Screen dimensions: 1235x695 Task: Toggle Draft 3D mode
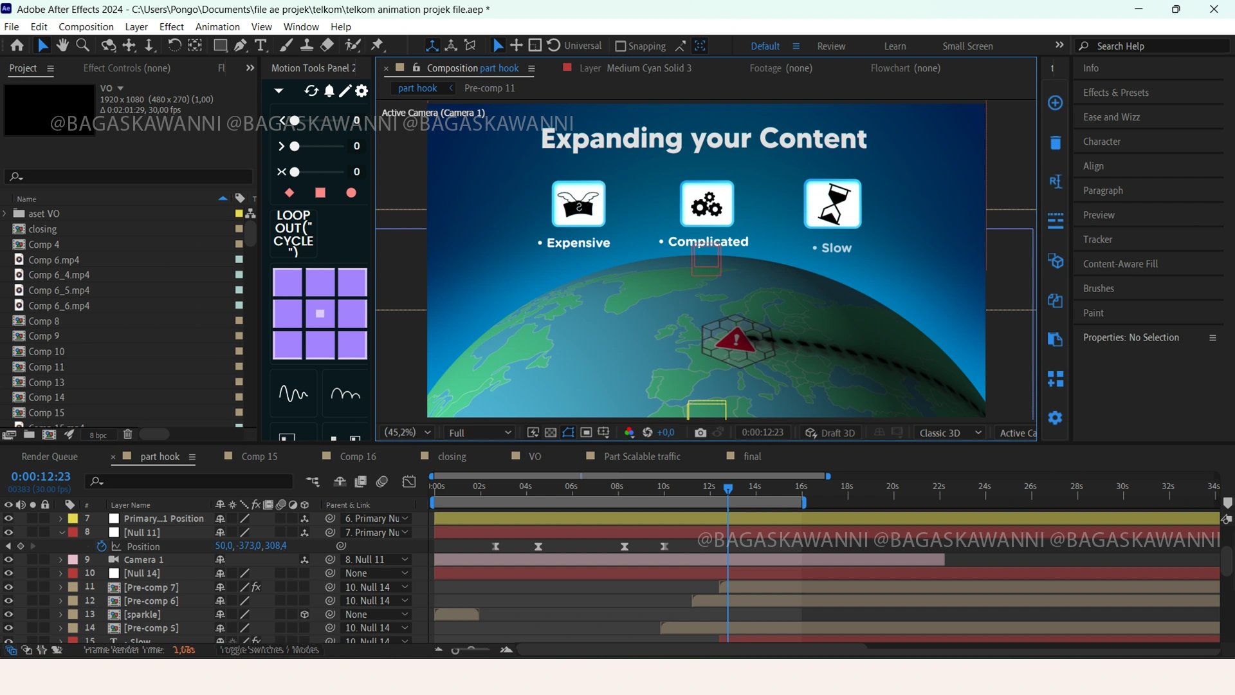830,433
